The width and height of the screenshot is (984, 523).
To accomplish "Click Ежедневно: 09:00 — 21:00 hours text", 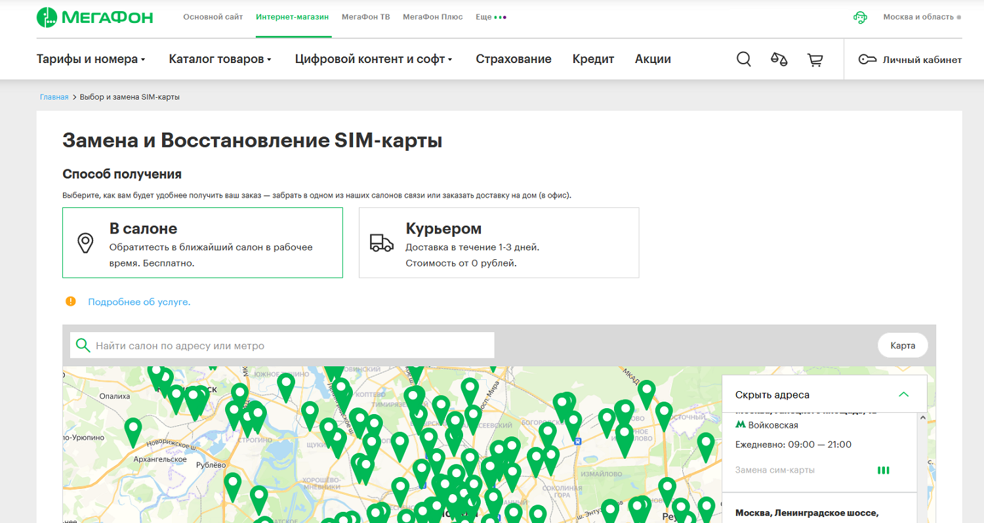I will 793,444.
